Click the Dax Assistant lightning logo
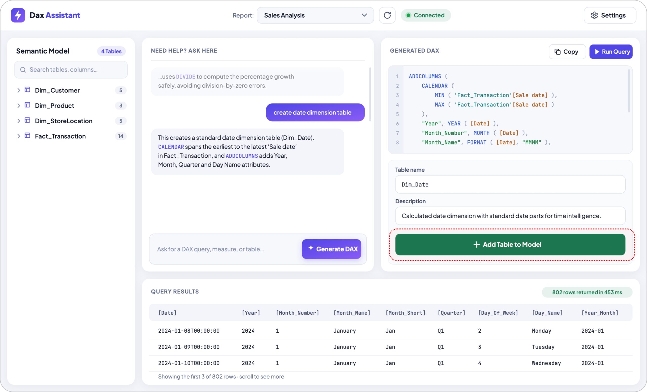Image resolution: width=647 pixels, height=392 pixels. pyautogui.click(x=18, y=15)
